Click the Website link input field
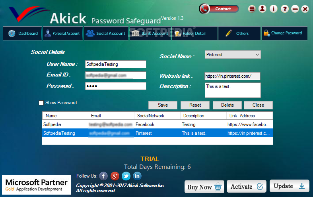 coord(232,76)
